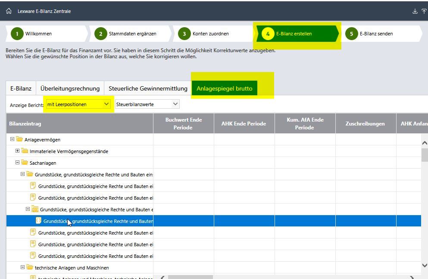The height and width of the screenshot is (279, 428).
Task: Select technische Anlagen und Maschinen entry
Action: [72, 268]
